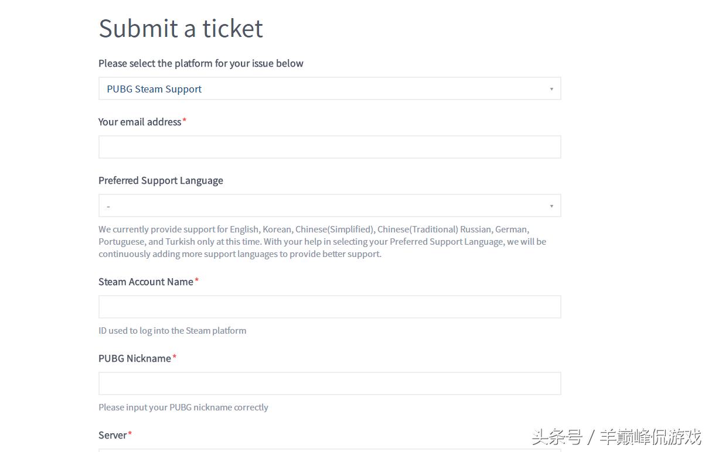The width and height of the screenshot is (712, 452).
Task: Open the PUBG Steam Support platform dropdown
Action: [x=329, y=89]
